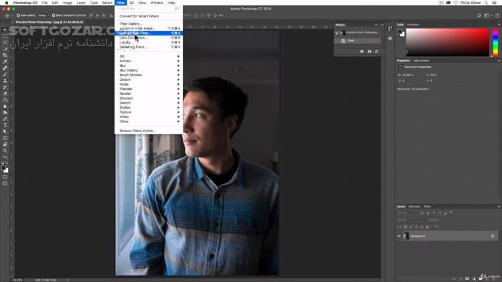Click the toolbar foreground/background color swatches

tap(5, 169)
